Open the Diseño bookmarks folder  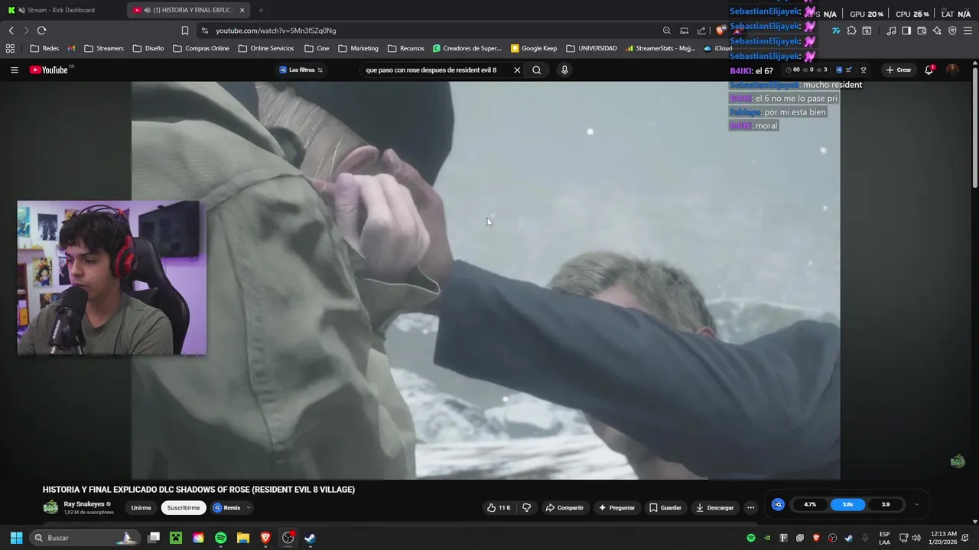148,48
